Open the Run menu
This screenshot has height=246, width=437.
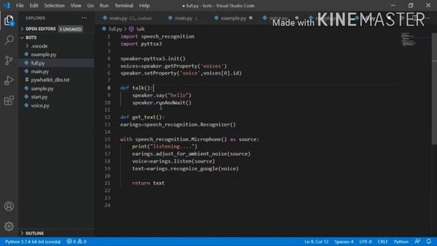point(104,5)
